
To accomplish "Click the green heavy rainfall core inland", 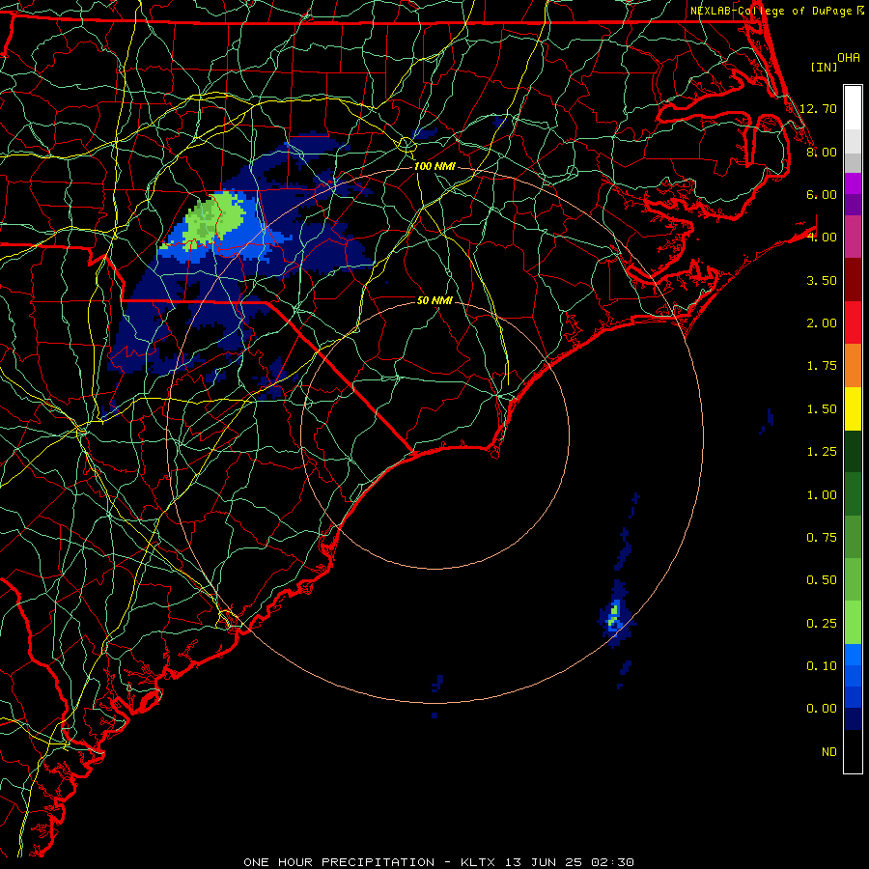I will [215, 219].
